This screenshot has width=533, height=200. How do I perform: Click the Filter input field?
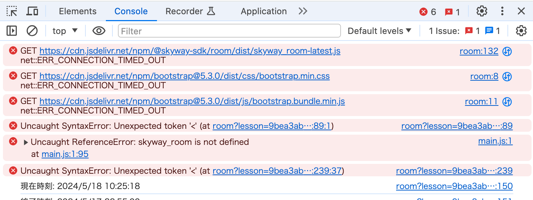(x=229, y=31)
